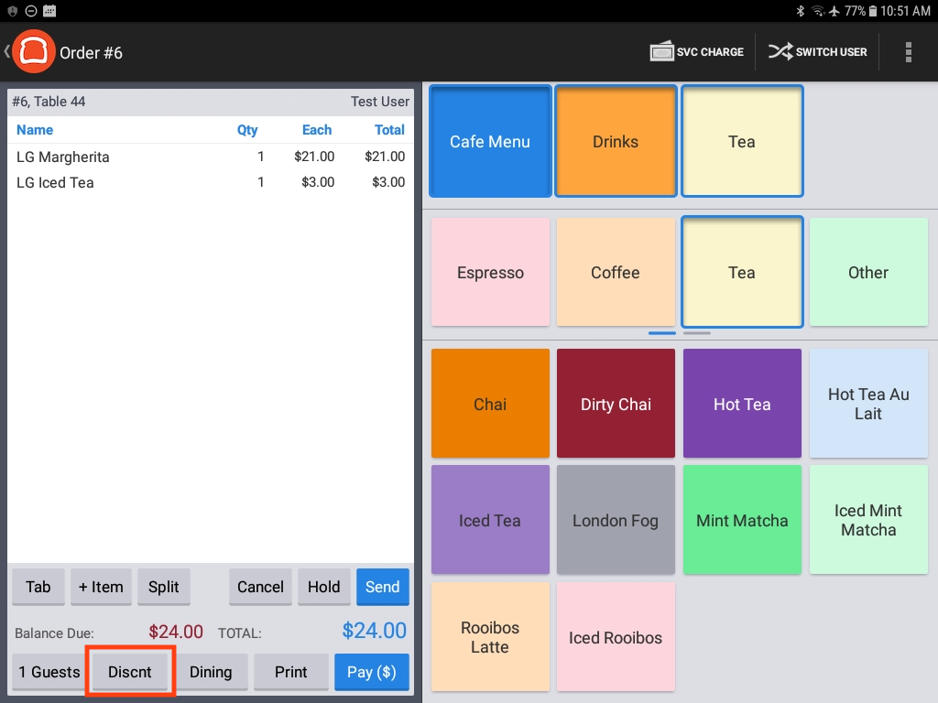938x703 pixels.
Task: Change the guest count via 1 Guests
Action: coord(49,672)
